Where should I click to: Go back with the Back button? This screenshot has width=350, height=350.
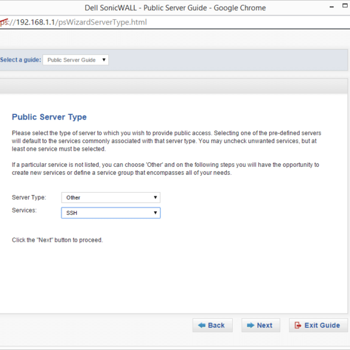click(x=212, y=325)
